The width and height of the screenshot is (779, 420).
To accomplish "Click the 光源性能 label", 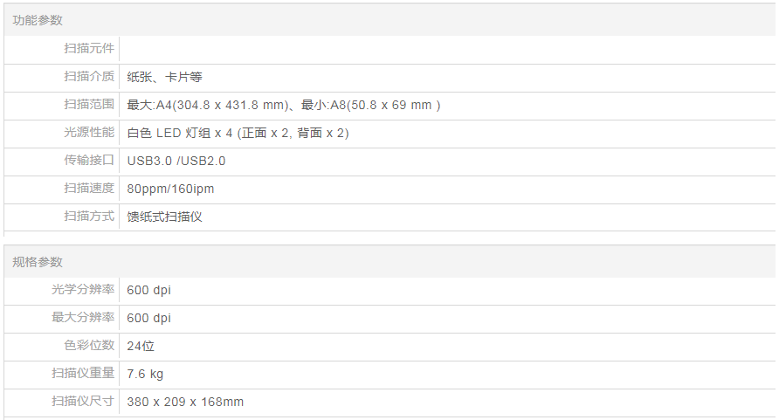I will click(89, 133).
